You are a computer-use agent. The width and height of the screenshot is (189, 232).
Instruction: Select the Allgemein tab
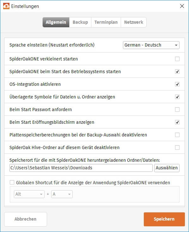point(56,22)
